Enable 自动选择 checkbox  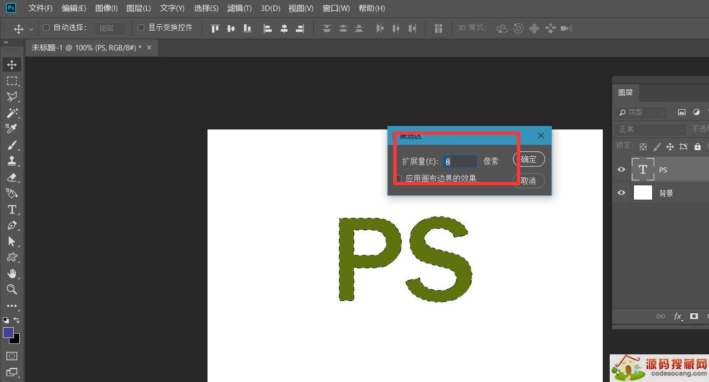46,28
